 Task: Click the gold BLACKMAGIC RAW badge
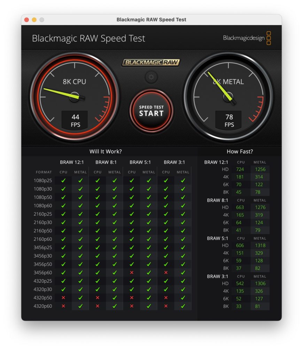tap(151, 62)
